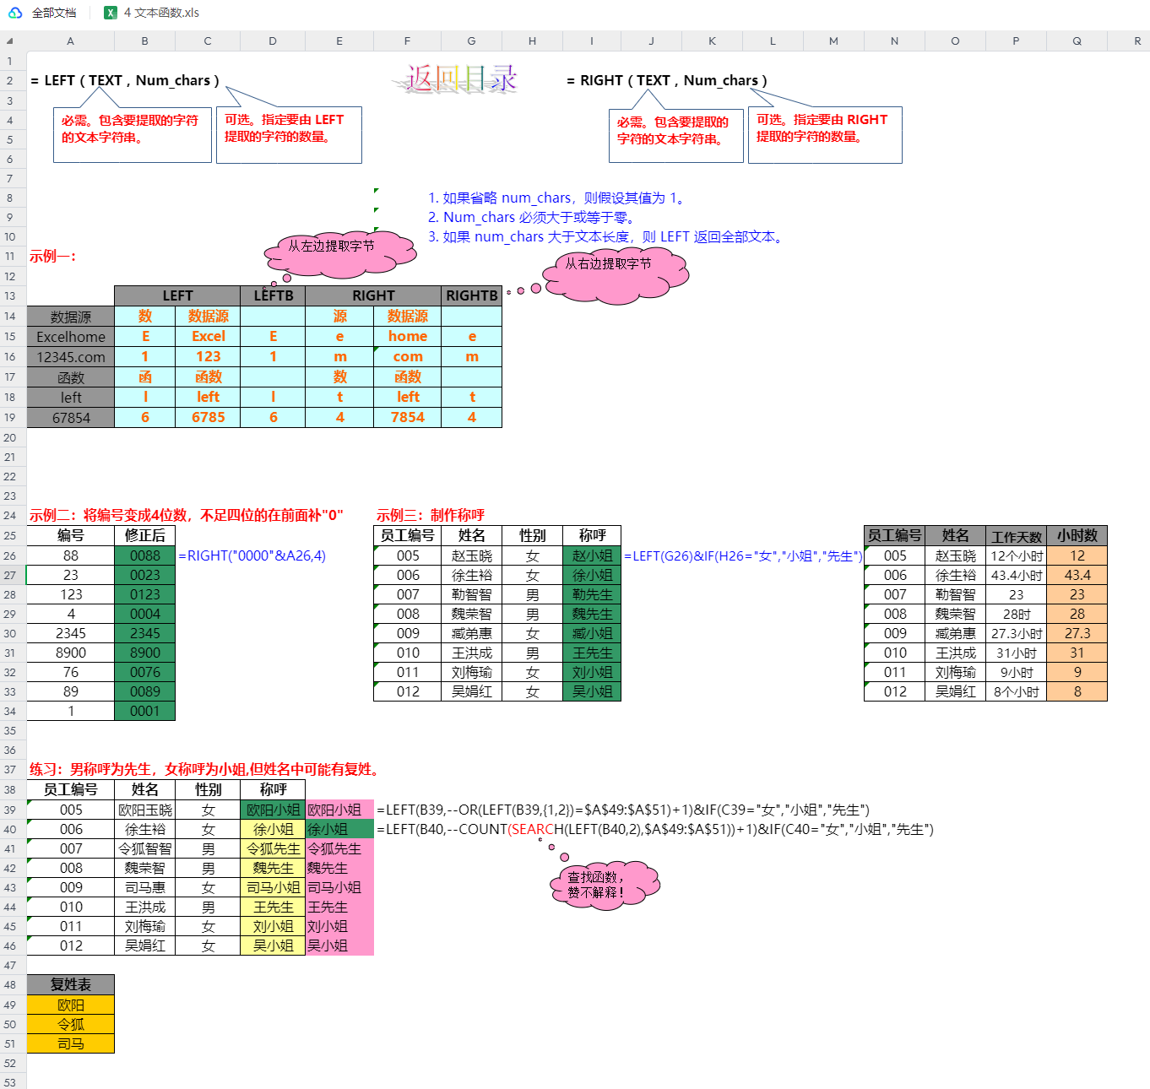Click the 必需 text box under LEFT syntax
This screenshot has height=1089, width=1150.
point(132,135)
